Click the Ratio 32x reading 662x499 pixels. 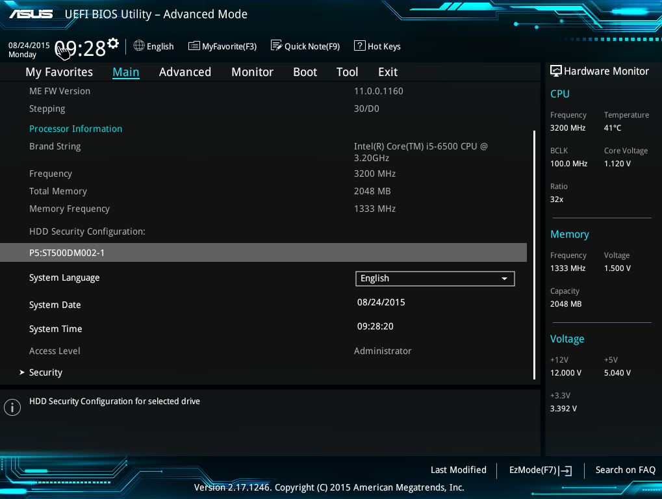click(x=557, y=199)
